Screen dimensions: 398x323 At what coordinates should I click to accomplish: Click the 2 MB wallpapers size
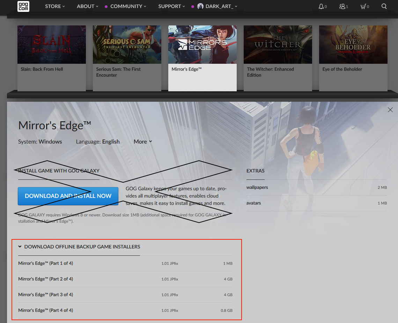pyautogui.click(x=382, y=187)
